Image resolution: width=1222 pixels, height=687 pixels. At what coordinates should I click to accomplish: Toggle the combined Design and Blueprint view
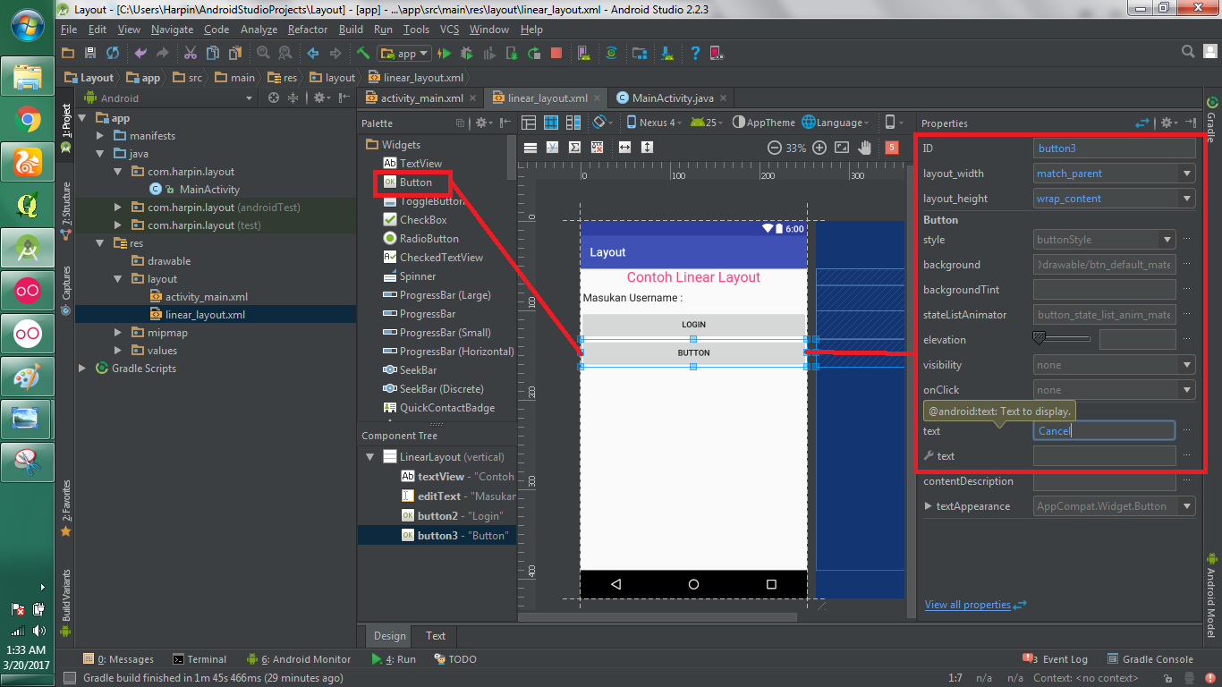573,123
